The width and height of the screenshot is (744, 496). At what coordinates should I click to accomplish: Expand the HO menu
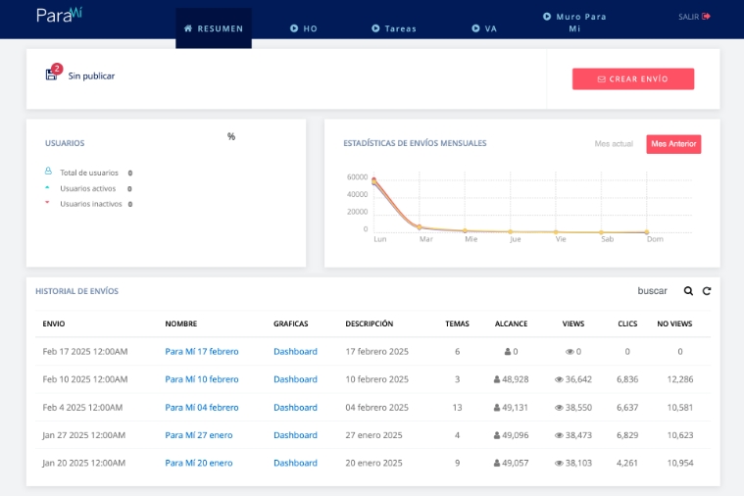(304, 28)
